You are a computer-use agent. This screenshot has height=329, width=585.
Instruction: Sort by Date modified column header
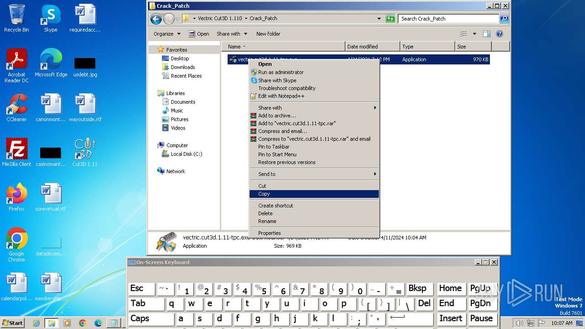372,47
